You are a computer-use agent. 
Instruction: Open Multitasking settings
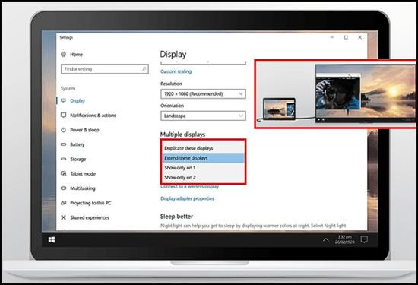click(x=83, y=188)
